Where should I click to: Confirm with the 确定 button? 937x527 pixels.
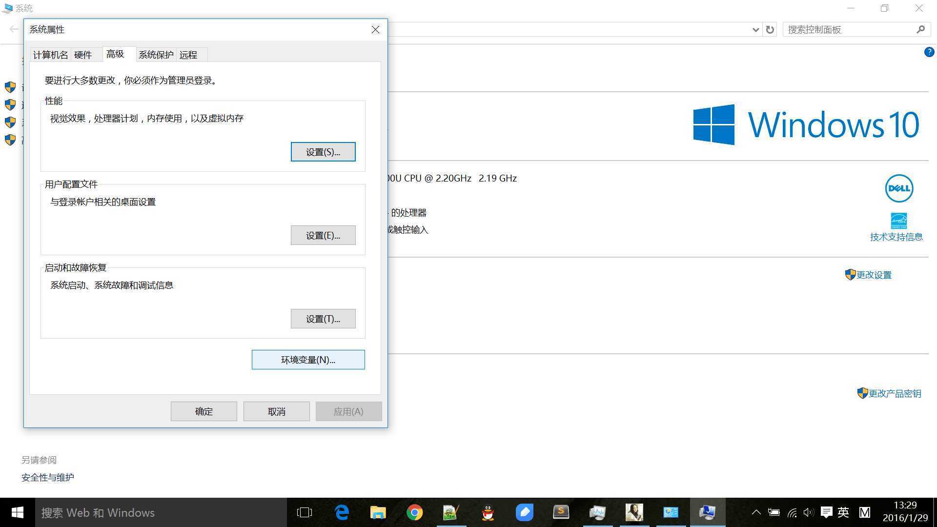click(x=204, y=411)
